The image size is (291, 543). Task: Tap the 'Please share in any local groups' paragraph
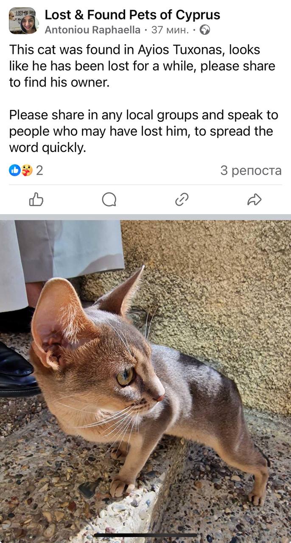(143, 131)
